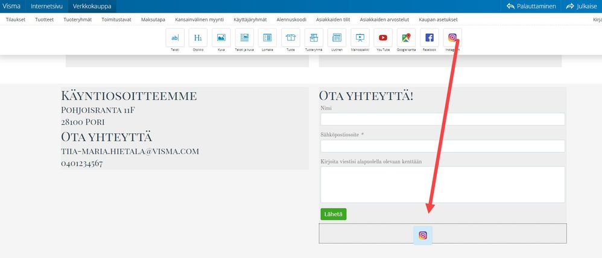This screenshot has width=602, height=258.
Task: Open the Tuotteet menu
Action: click(x=44, y=19)
